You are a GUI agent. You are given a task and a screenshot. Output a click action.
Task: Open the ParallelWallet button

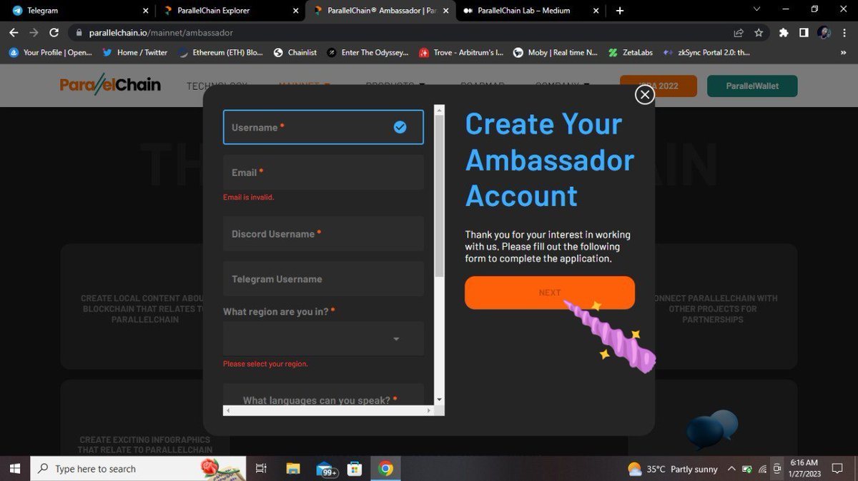tap(752, 86)
